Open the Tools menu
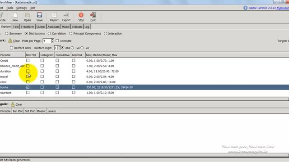Image resolution: width=289 pixels, height=162 pixels. (9, 8)
